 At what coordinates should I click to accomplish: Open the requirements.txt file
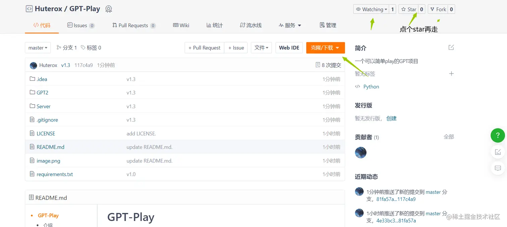[55, 174]
